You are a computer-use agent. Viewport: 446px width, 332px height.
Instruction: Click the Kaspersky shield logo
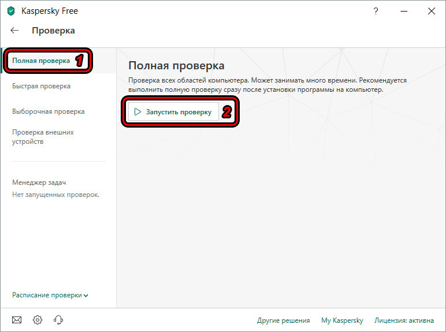11,11
